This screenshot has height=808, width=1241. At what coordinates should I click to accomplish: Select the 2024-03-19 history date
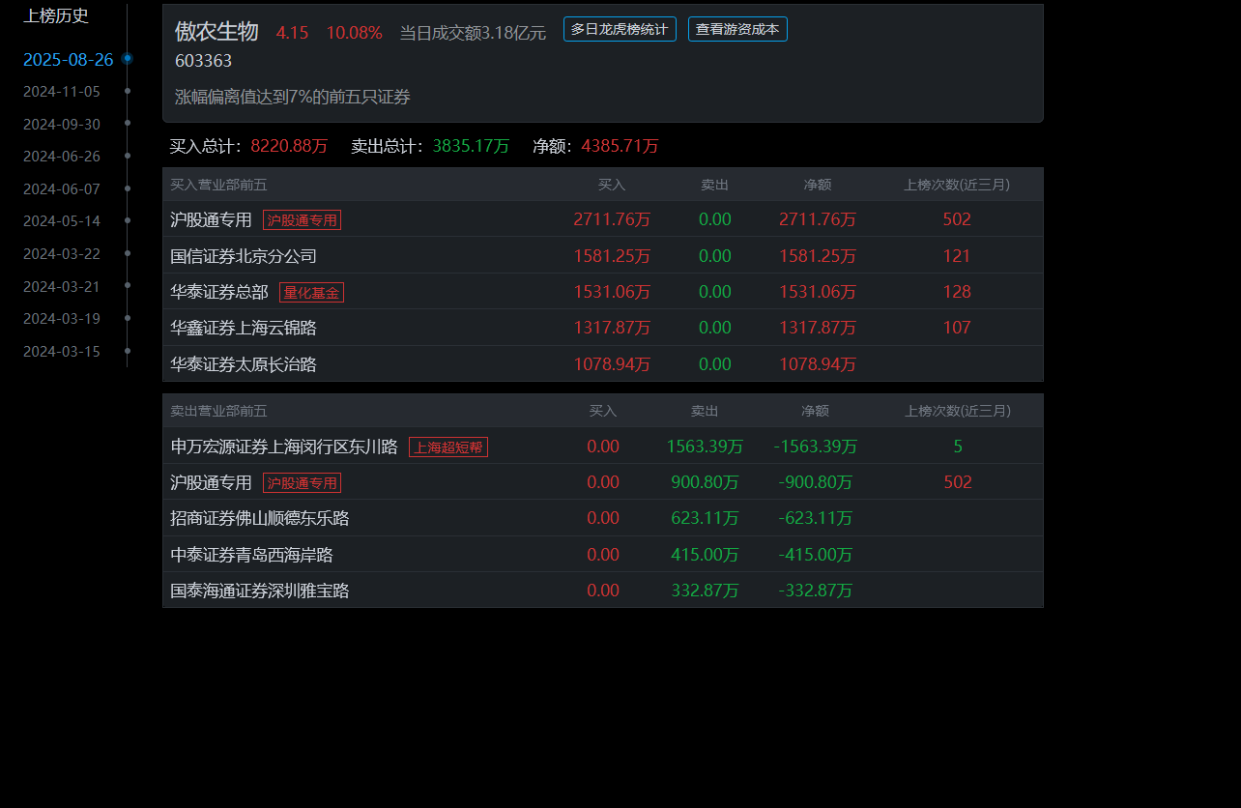[62, 319]
